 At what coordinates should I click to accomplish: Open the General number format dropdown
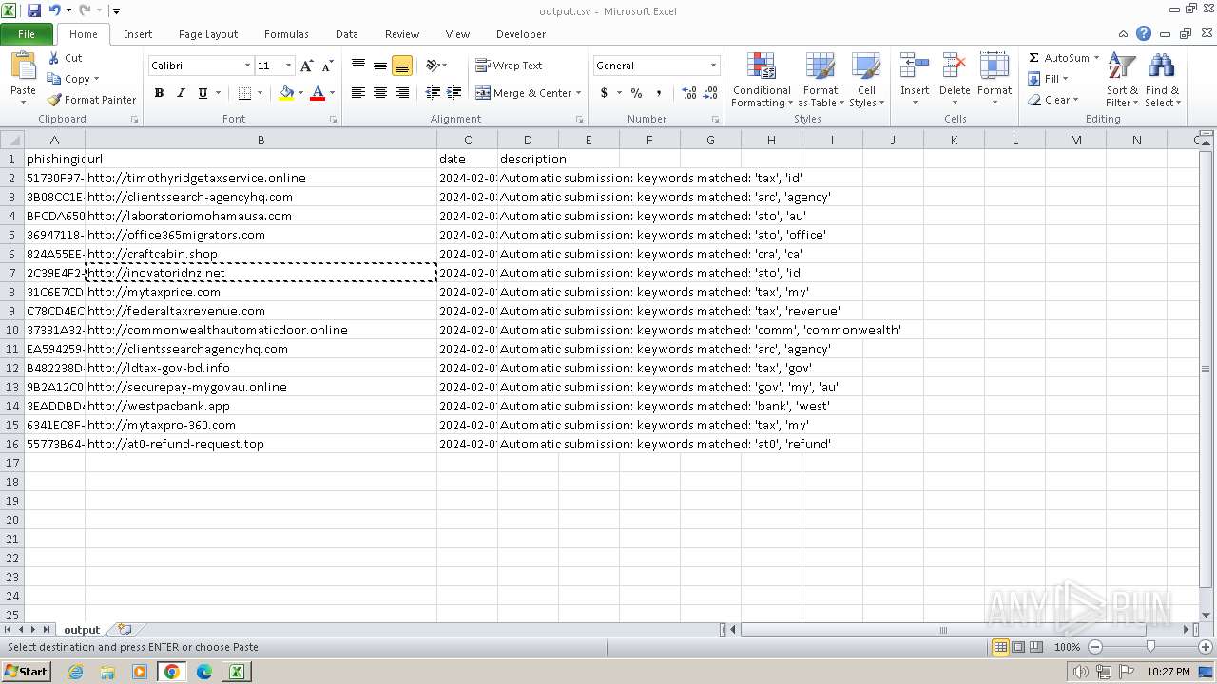tap(713, 66)
